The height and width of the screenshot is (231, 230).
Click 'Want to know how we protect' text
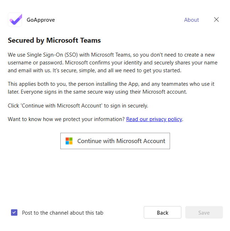point(66,119)
